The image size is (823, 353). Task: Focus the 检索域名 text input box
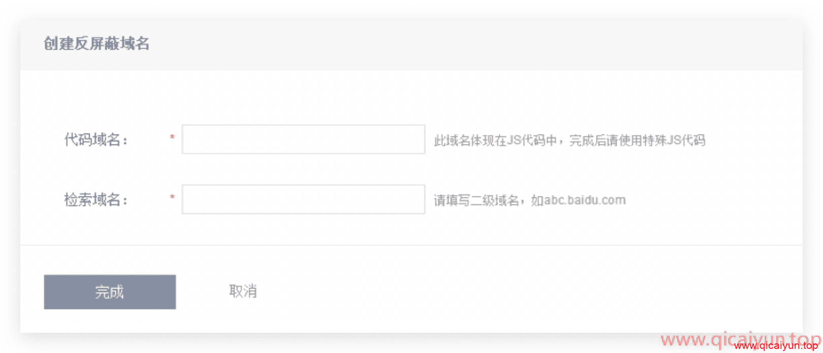(303, 199)
